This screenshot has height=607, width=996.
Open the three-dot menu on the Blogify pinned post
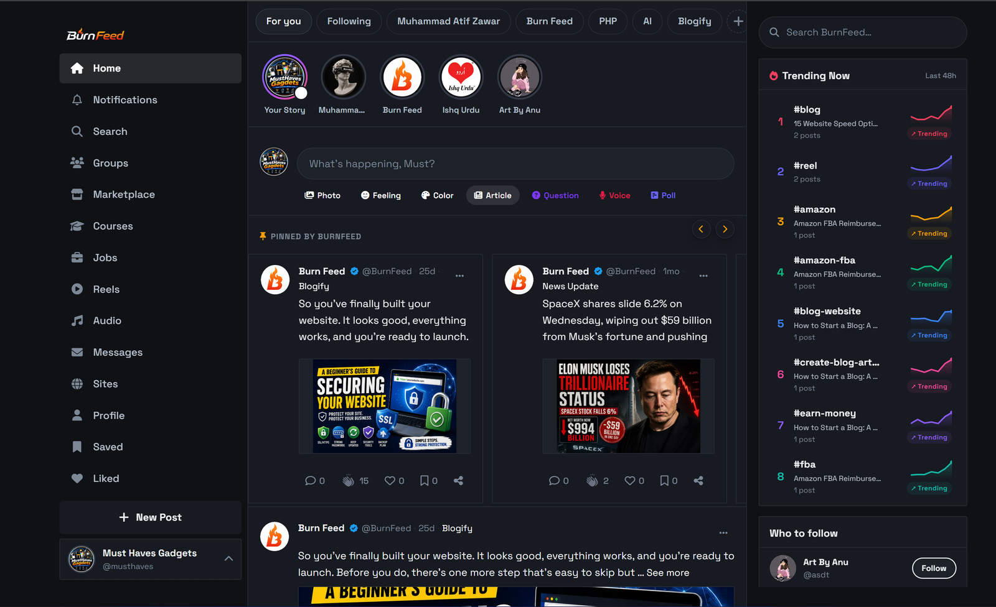(459, 276)
